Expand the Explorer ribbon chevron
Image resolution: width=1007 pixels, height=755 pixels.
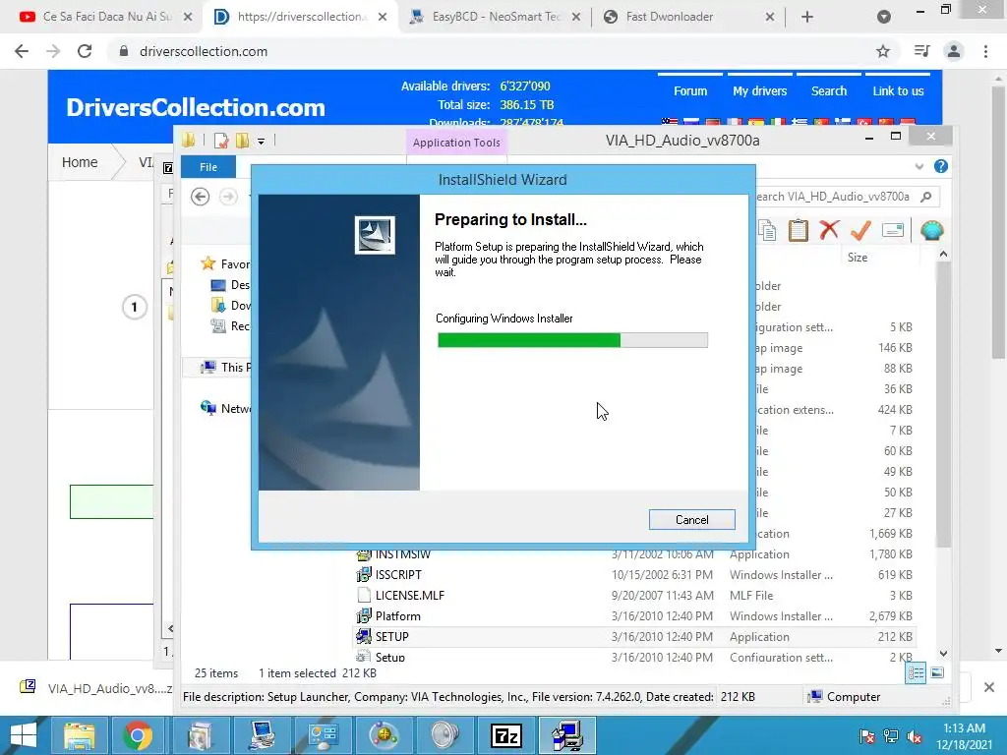coord(919,166)
